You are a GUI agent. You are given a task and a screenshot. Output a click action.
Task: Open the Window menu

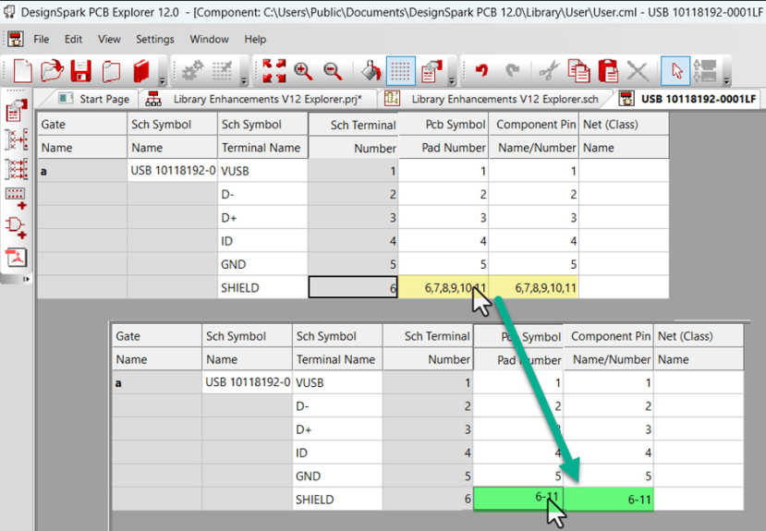click(x=209, y=39)
